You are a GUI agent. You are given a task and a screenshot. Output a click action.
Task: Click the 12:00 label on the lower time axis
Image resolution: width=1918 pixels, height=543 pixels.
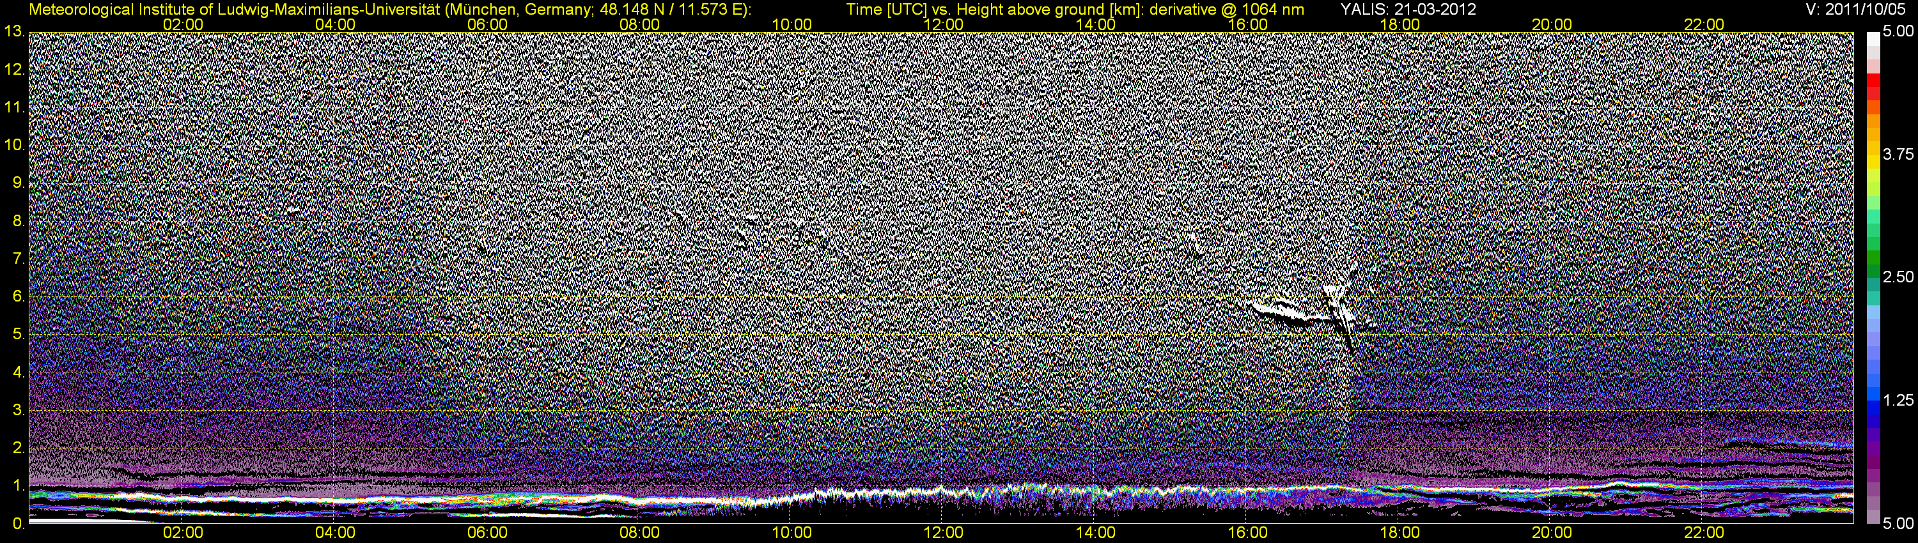click(944, 533)
